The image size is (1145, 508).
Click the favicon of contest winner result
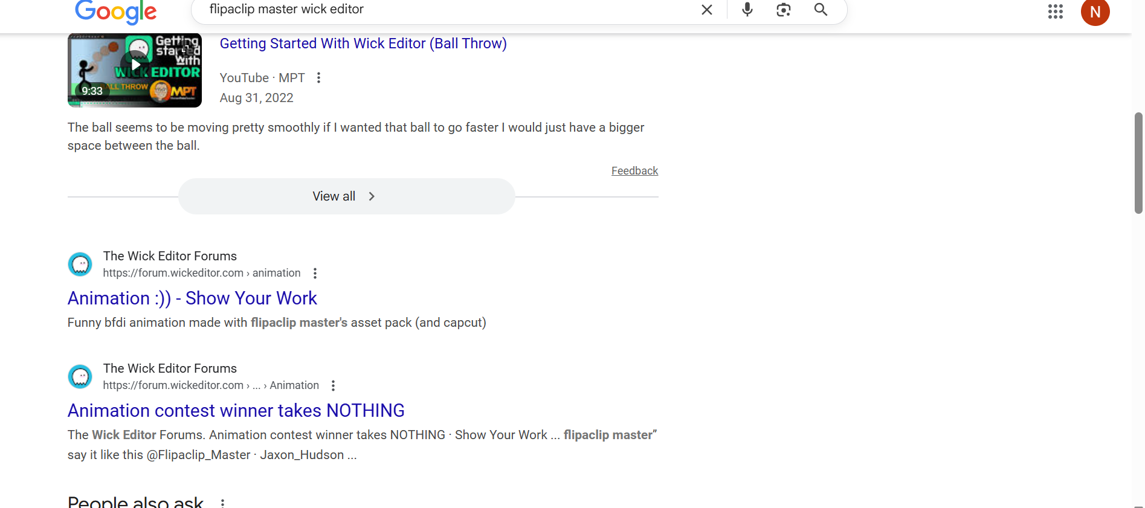coord(80,377)
